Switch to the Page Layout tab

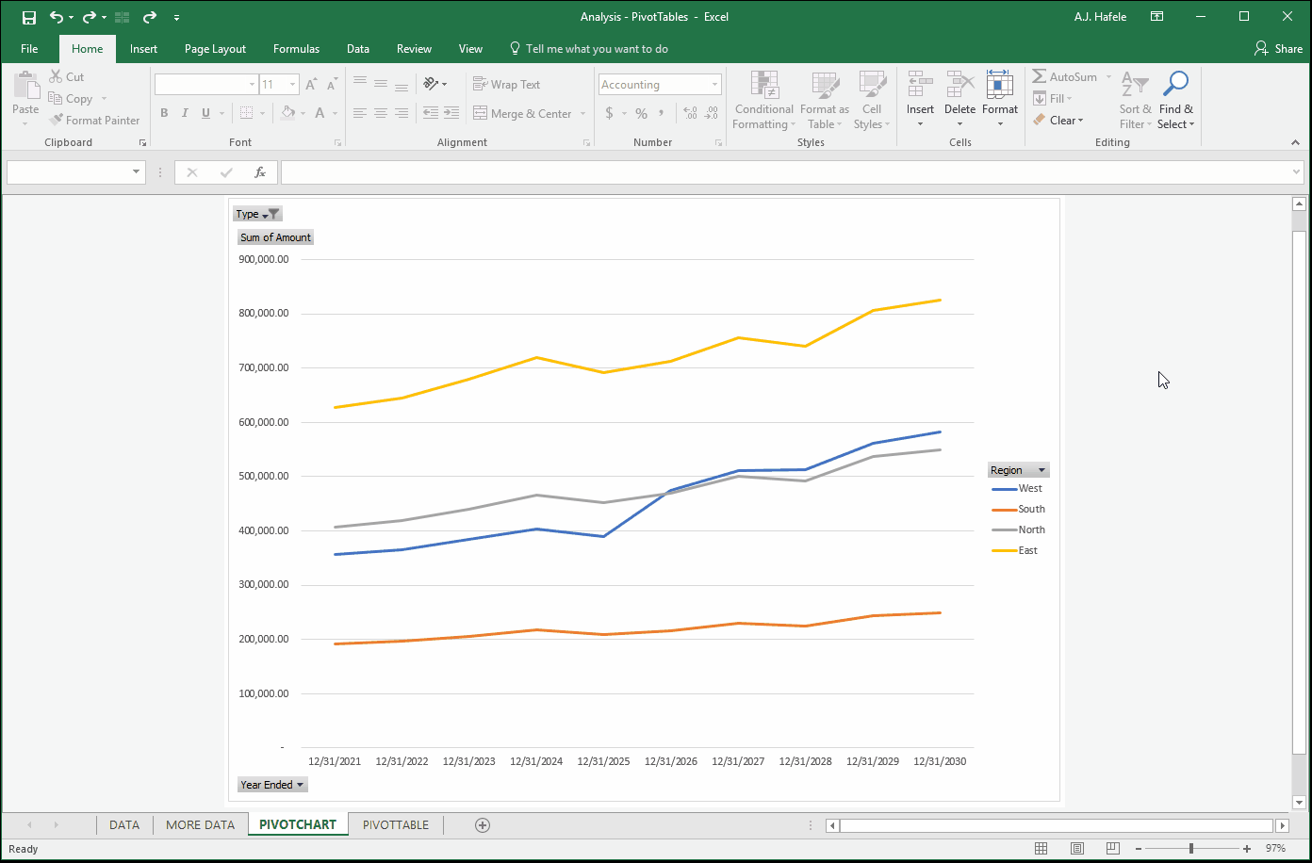coord(215,49)
